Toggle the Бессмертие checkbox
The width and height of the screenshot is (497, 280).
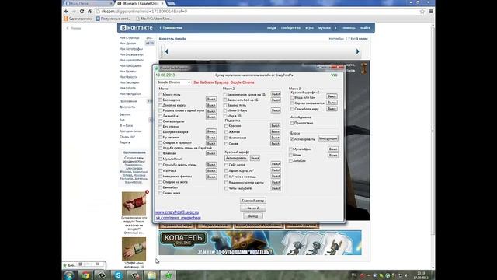(161, 100)
